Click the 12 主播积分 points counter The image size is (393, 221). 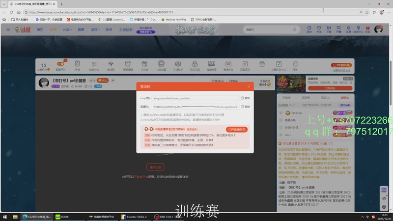tap(44, 67)
